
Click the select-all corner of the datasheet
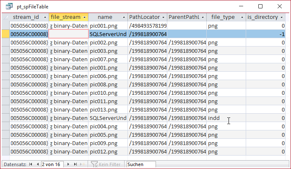point(5,17)
